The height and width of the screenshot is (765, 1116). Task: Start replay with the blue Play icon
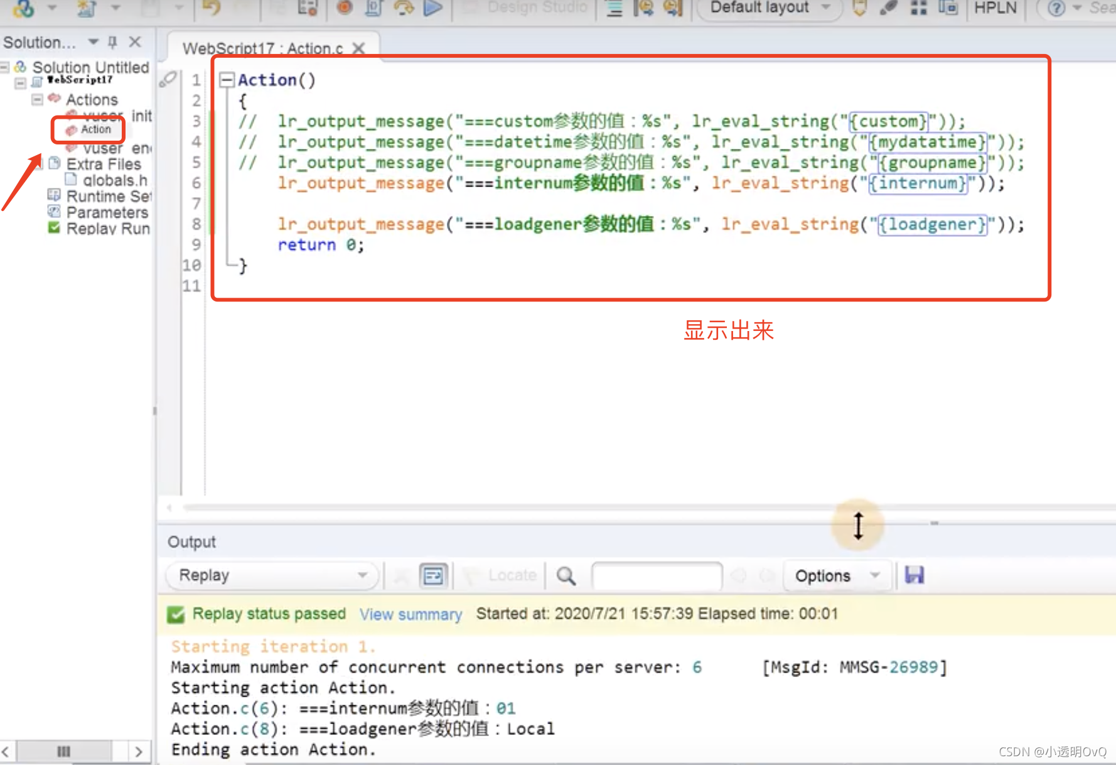pos(433,8)
